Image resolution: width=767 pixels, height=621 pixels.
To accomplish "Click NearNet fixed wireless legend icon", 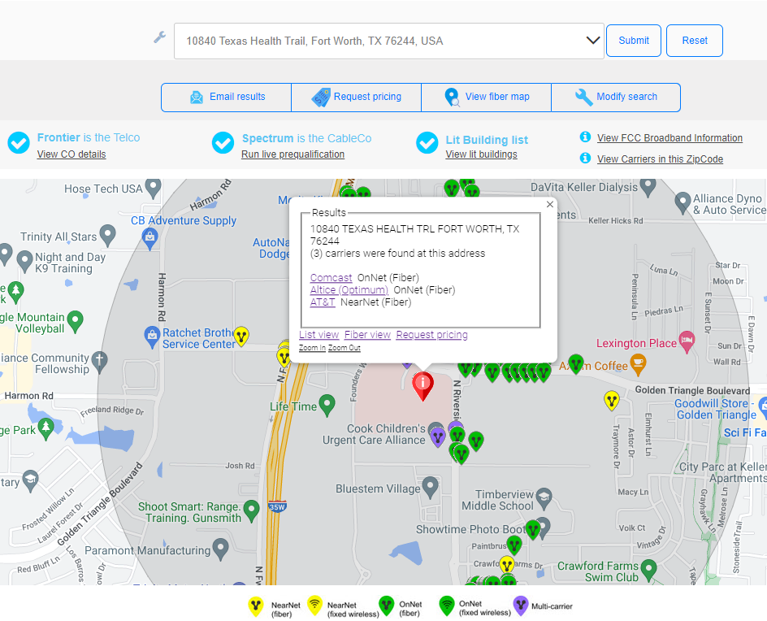I will coord(315,606).
